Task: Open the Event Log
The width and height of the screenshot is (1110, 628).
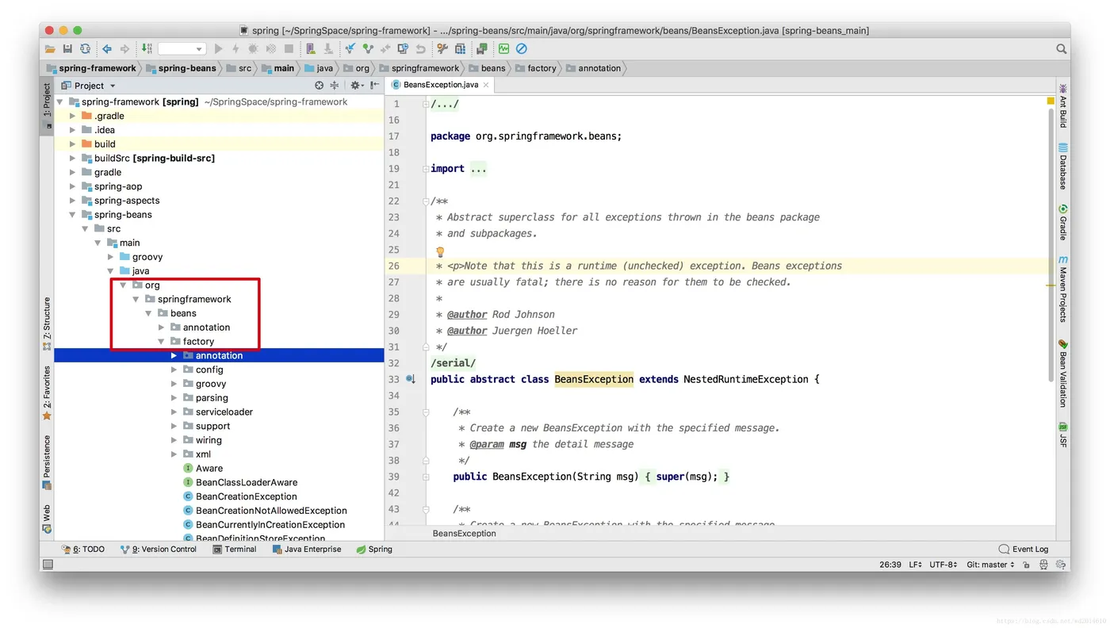Action: coord(1024,549)
